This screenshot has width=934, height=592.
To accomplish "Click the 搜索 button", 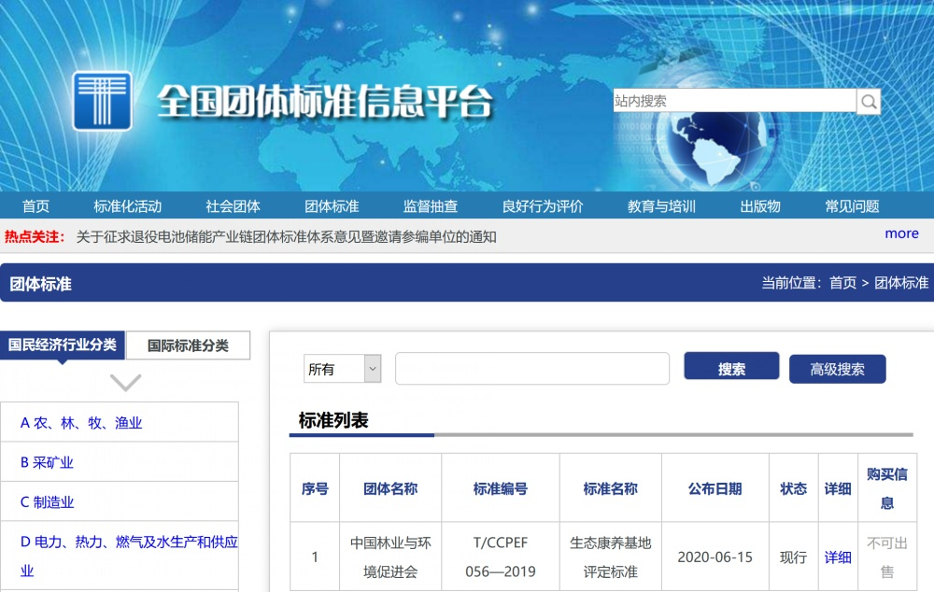I will 731,366.
